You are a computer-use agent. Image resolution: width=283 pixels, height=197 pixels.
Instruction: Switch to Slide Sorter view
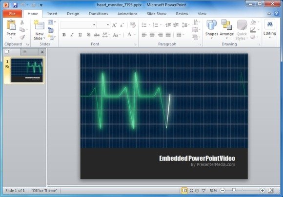pos(191,190)
